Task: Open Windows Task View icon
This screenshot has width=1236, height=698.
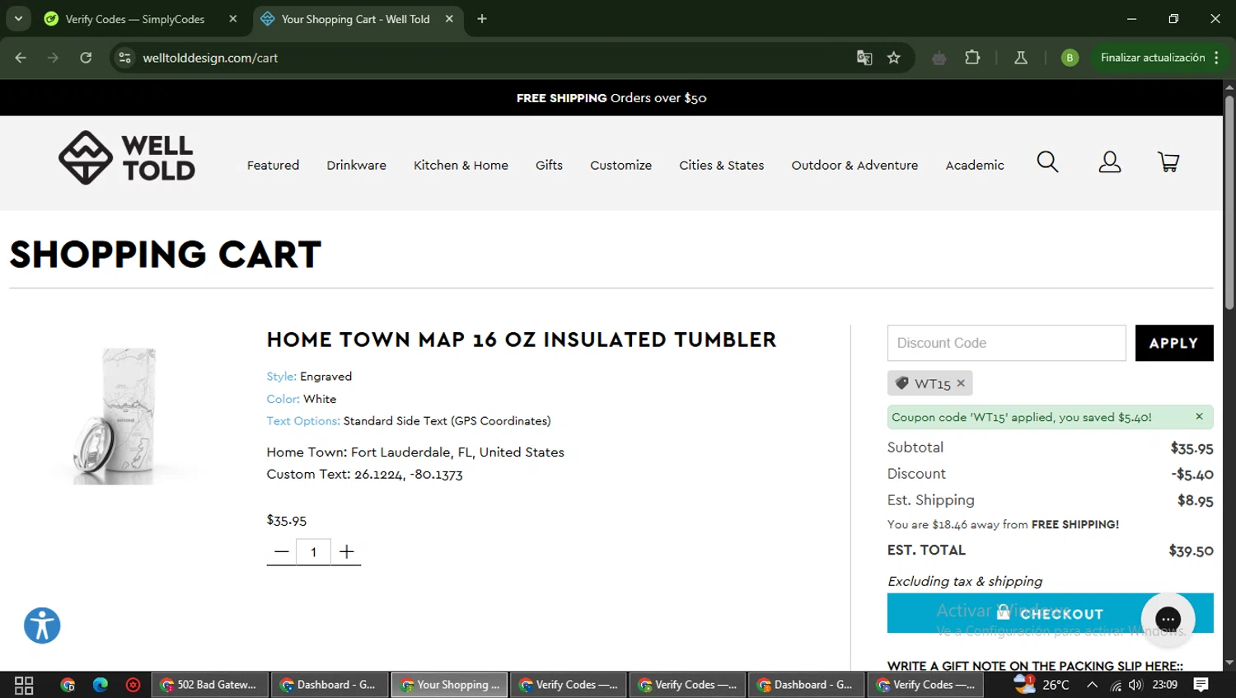Action: (24, 685)
